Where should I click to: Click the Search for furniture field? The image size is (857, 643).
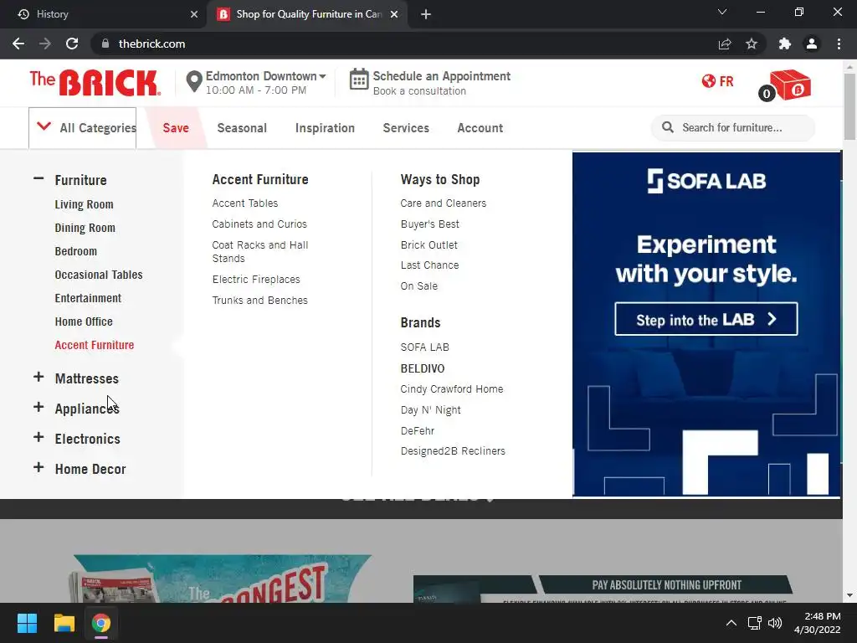click(732, 127)
